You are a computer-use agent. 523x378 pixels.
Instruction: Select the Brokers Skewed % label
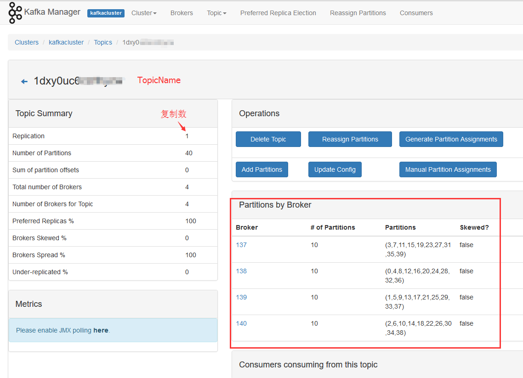coord(40,238)
